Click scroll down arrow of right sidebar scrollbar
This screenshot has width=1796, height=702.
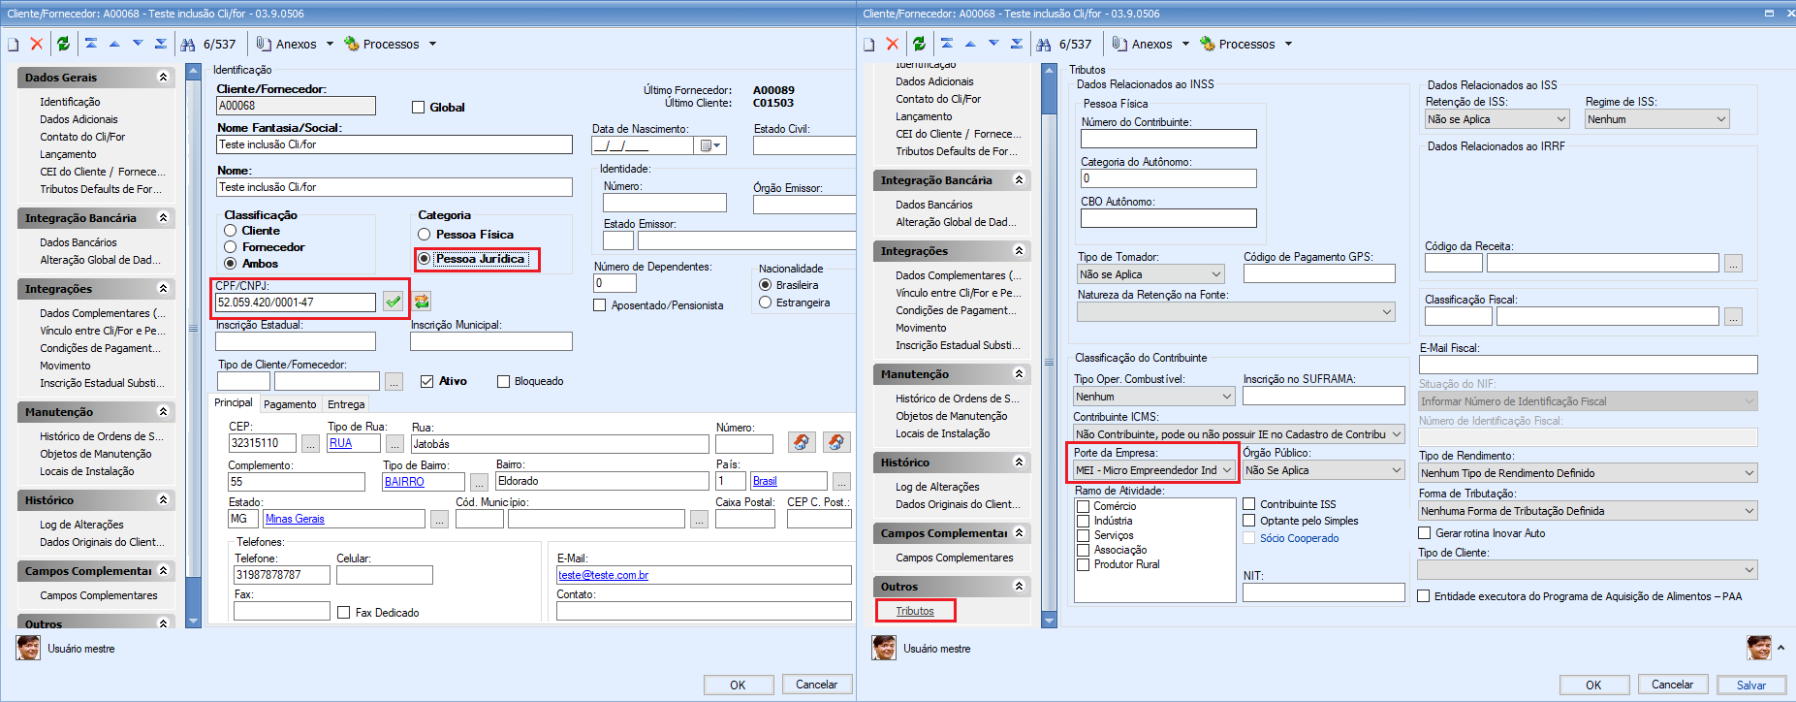[1049, 621]
